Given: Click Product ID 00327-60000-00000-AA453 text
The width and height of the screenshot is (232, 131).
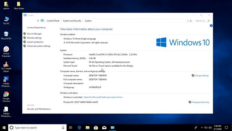Looking at the screenshot, I should tap(80, 102).
